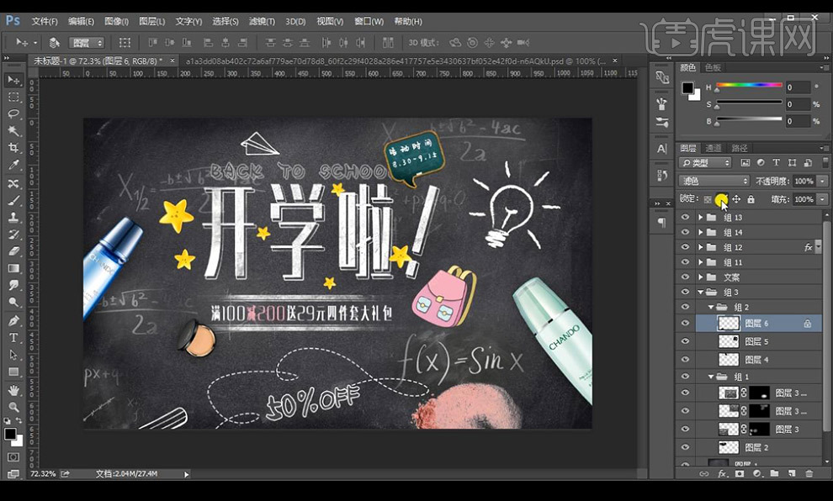Hide the 组 11 group
This screenshot has height=501, width=833.
point(685,261)
